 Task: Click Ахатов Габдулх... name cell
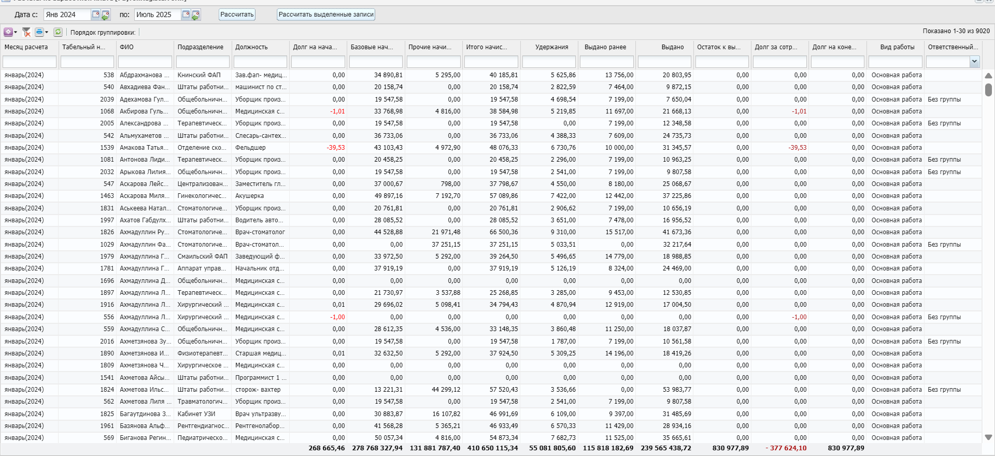(x=145, y=220)
